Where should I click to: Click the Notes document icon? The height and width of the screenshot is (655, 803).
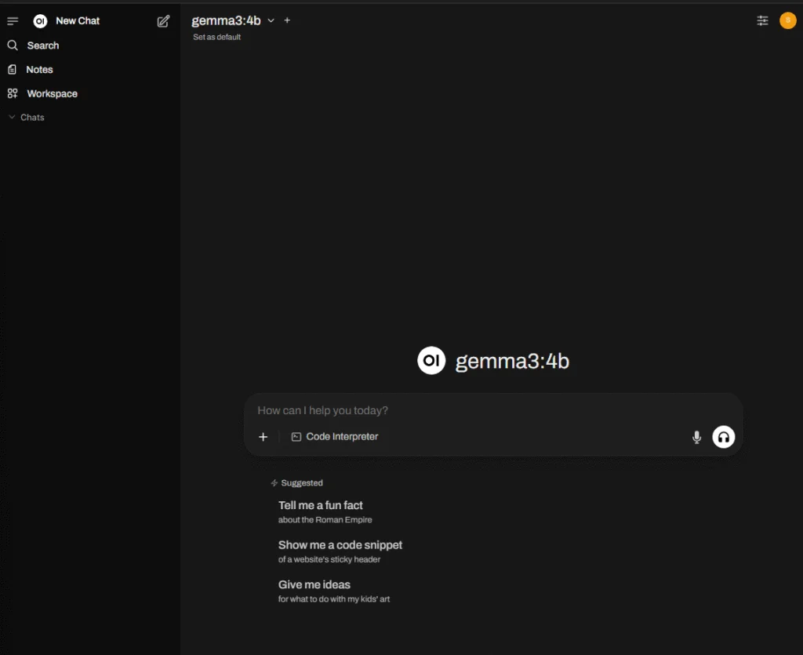tap(13, 70)
